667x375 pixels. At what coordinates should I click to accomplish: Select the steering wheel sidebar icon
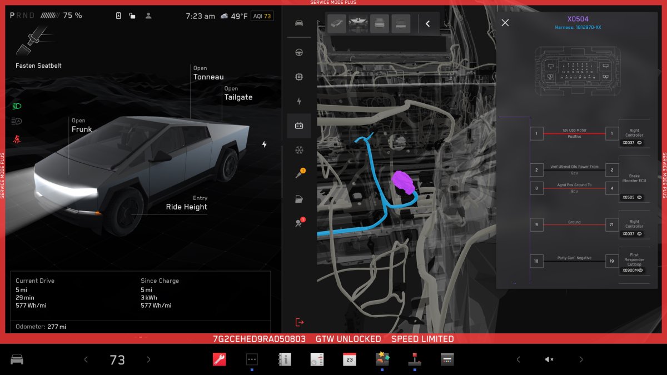(299, 53)
